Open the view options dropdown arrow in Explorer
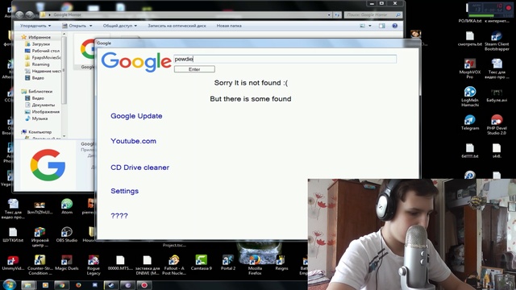Viewport: 516px width, 290px height. click(370, 26)
